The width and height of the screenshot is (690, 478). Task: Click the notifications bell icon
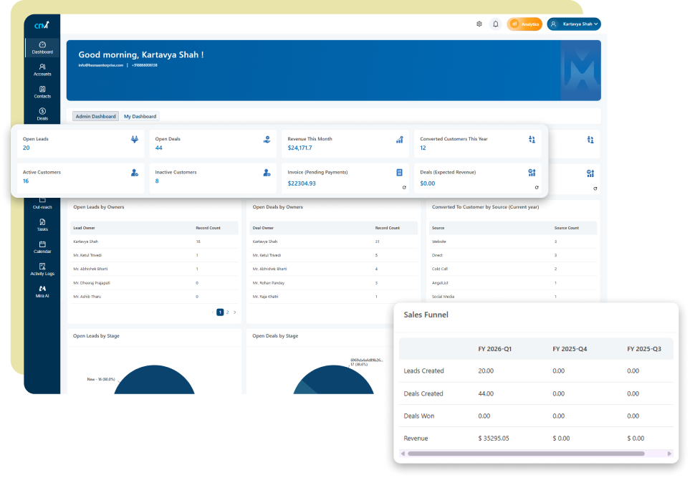(x=495, y=24)
